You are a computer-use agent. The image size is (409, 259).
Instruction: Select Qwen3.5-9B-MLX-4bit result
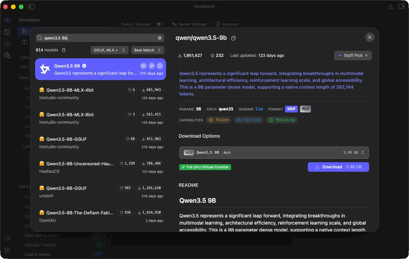(x=101, y=94)
